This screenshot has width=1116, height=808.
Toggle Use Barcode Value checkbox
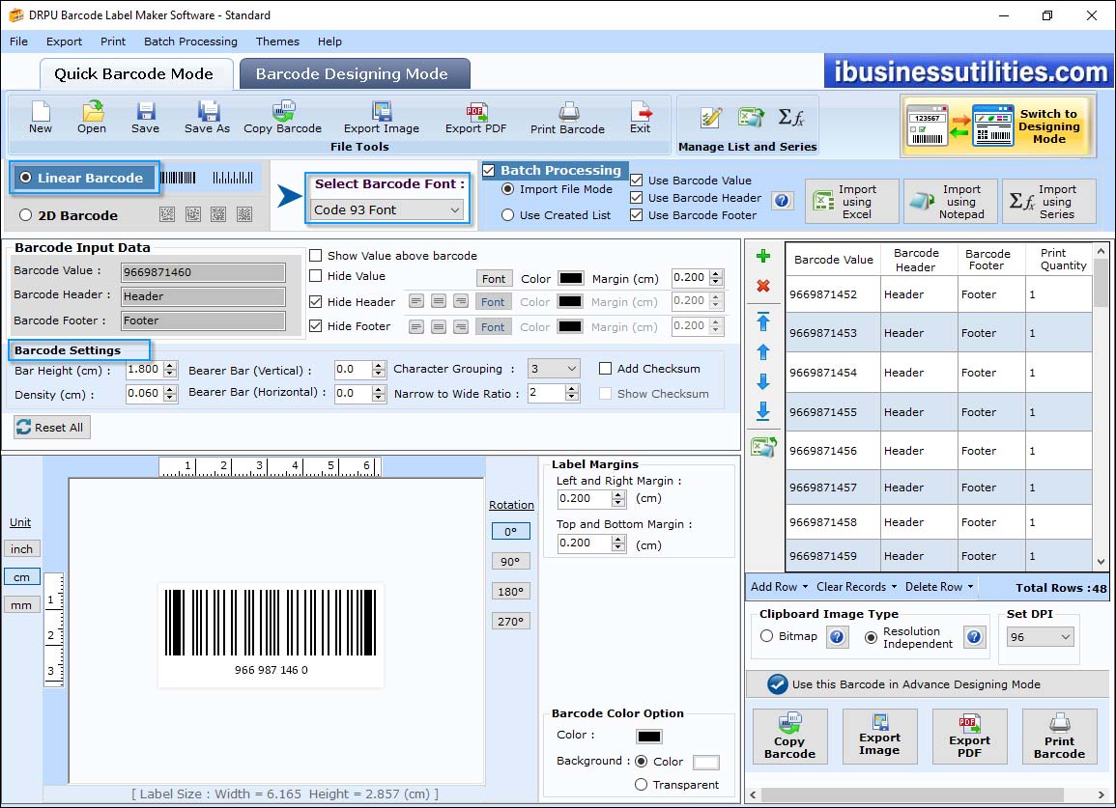(637, 180)
